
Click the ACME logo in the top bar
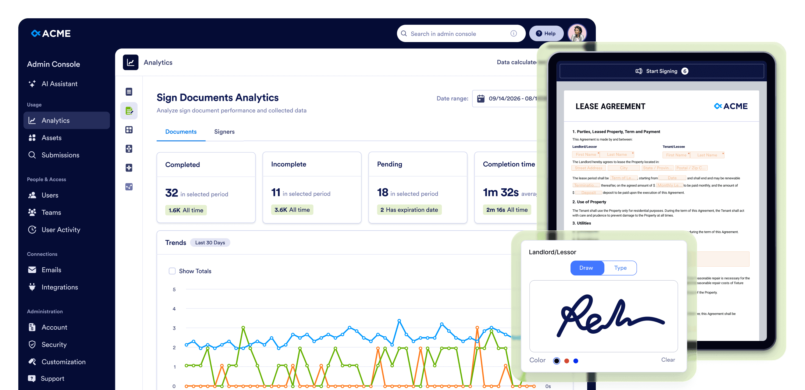click(51, 34)
